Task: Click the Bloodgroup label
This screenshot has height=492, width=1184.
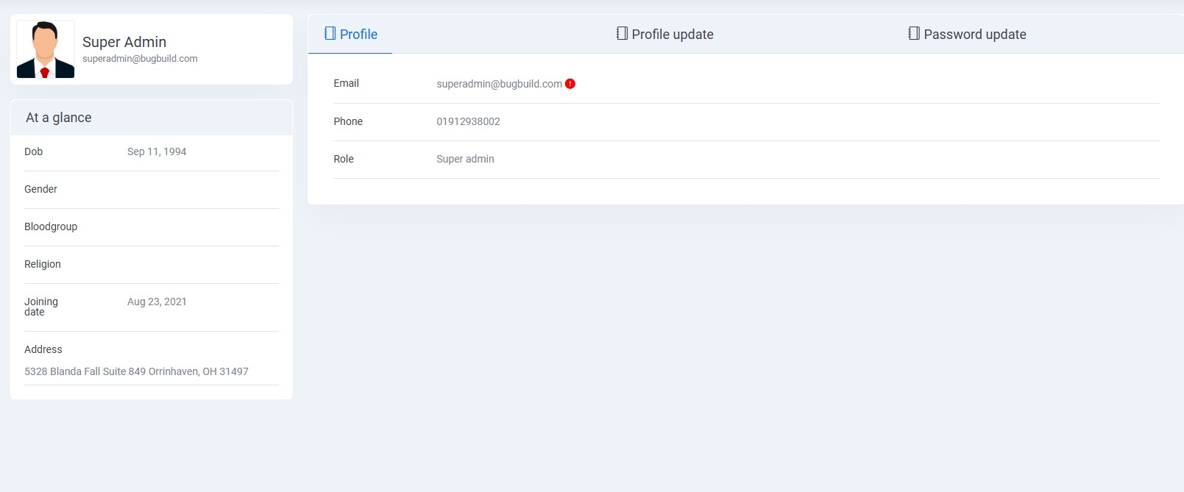Action: pyautogui.click(x=51, y=227)
